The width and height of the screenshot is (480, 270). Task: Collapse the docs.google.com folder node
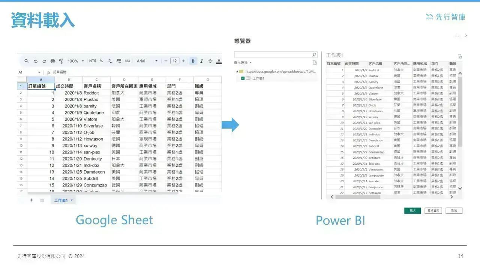[237, 71]
